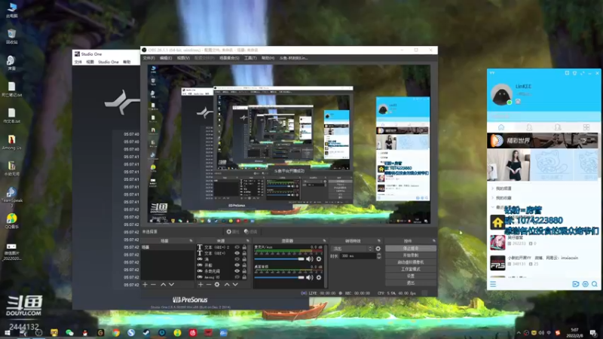
Task: Open 文件 menu in Studio One window
Action: [78, 62]
